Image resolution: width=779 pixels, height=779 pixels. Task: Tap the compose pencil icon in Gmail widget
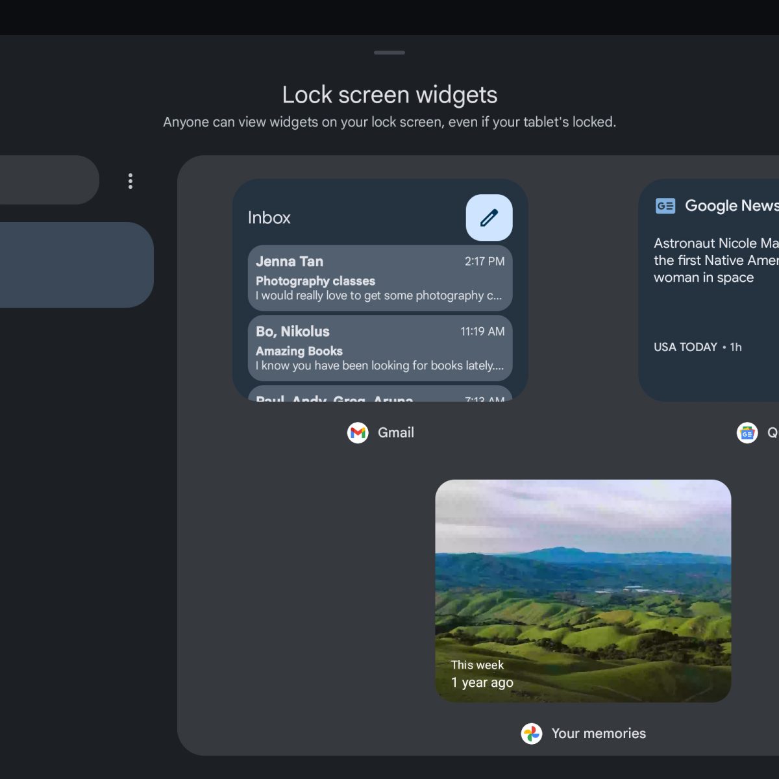(x=489, y=217)
